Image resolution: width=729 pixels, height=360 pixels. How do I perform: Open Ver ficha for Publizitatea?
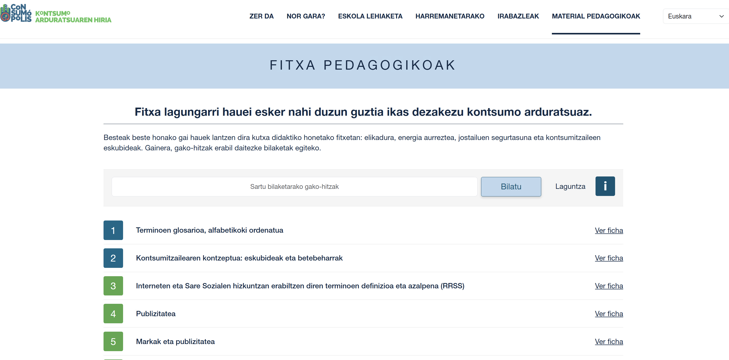point(609,314)
